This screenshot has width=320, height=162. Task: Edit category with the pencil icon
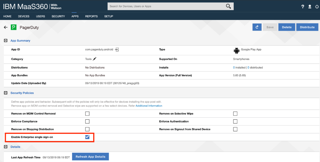pyautogui.click(x=94, y=59)
